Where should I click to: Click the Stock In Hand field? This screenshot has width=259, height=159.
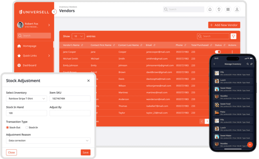tap(26, 113)
